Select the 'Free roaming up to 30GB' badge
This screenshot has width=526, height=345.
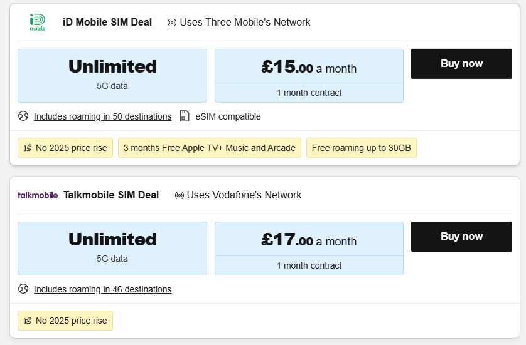pos(361,148)
